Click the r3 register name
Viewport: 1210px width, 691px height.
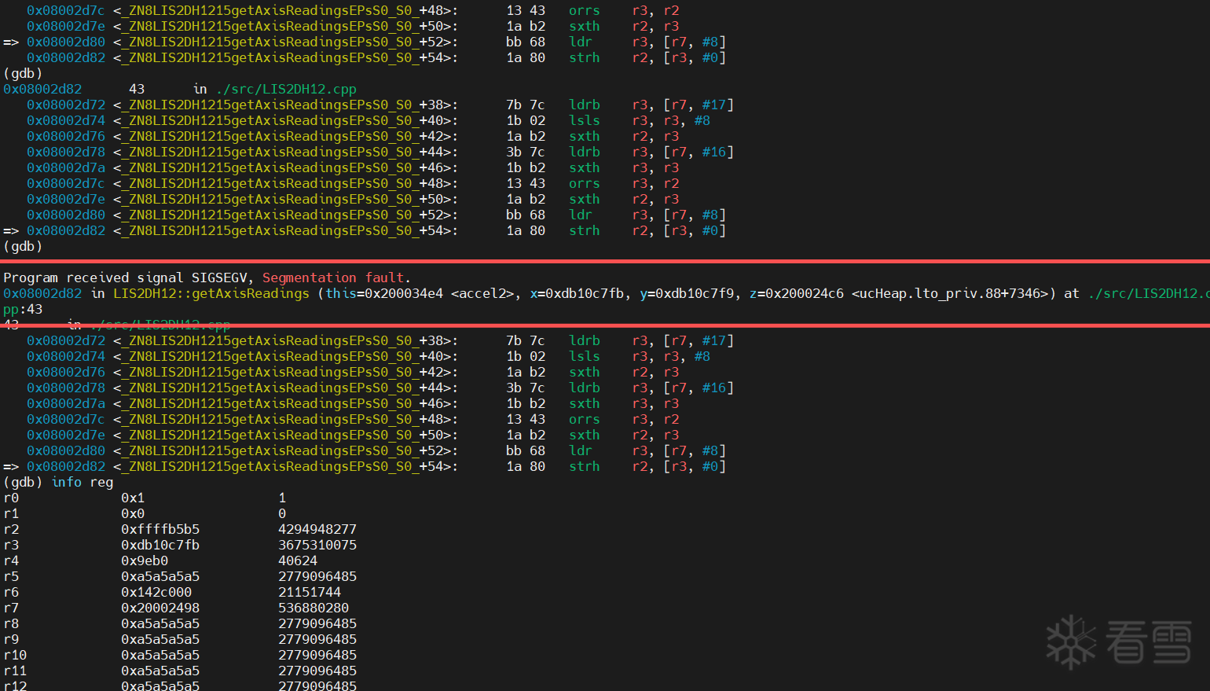click(11, 545)
